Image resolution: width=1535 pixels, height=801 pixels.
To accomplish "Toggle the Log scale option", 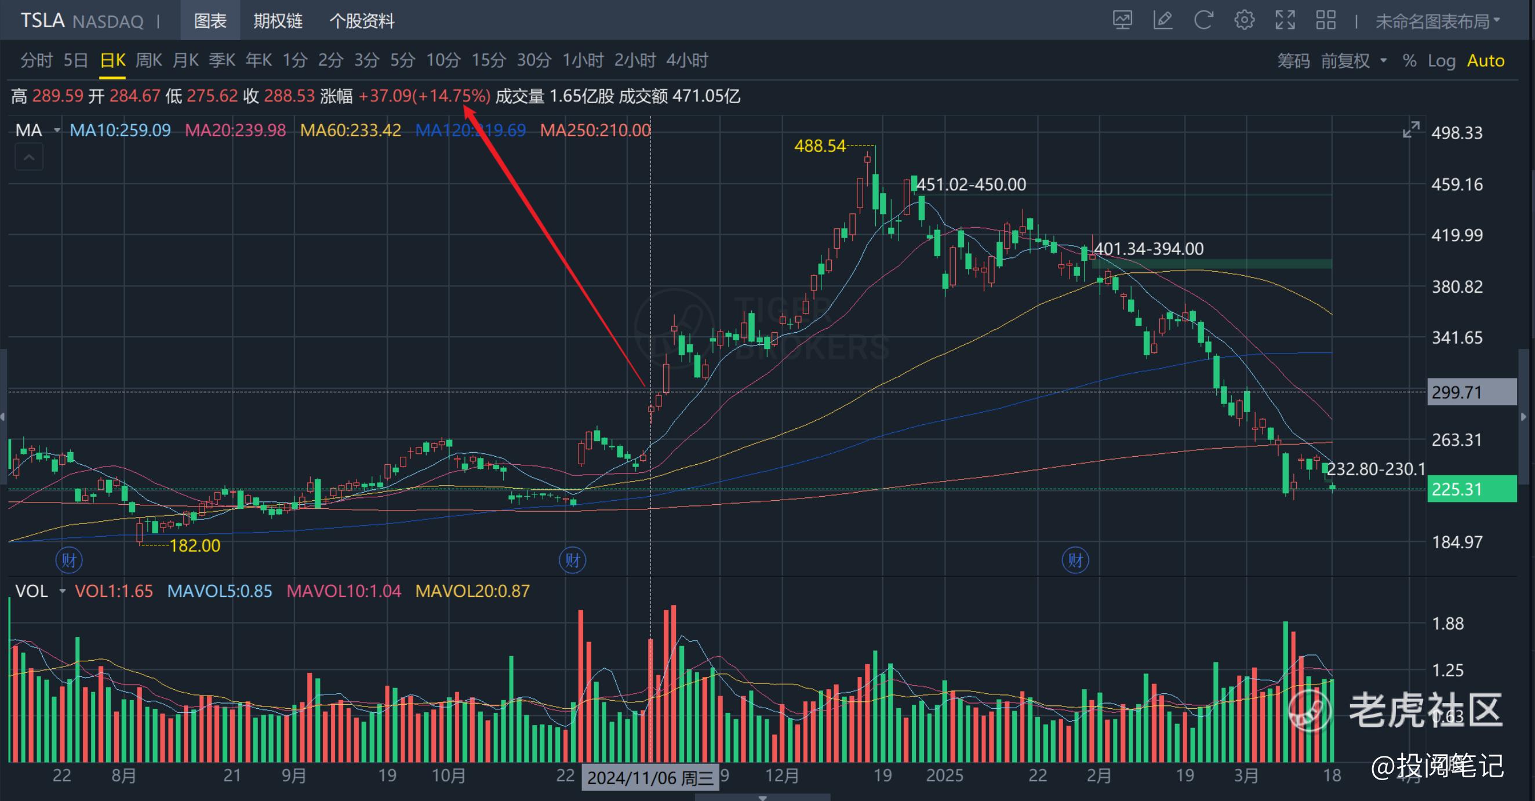I will (x=1441, y=61).
